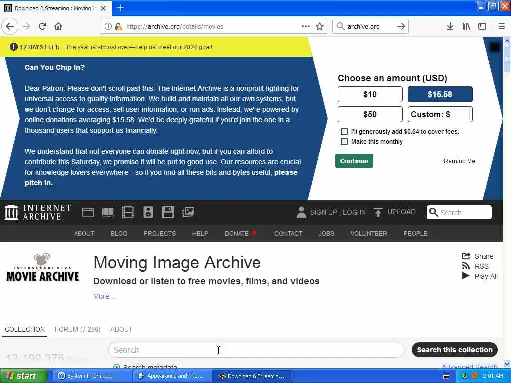Open the Software floppy disk icon

[x=168, y=212]
